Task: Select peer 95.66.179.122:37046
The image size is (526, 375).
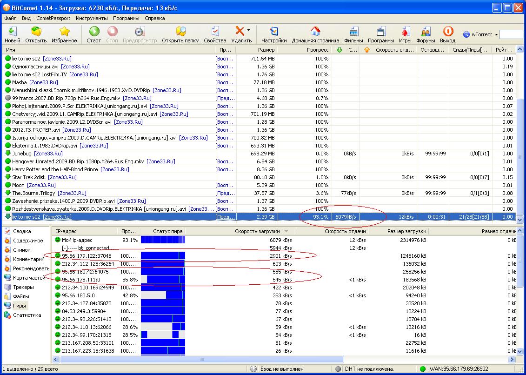Action: (285, 256)
